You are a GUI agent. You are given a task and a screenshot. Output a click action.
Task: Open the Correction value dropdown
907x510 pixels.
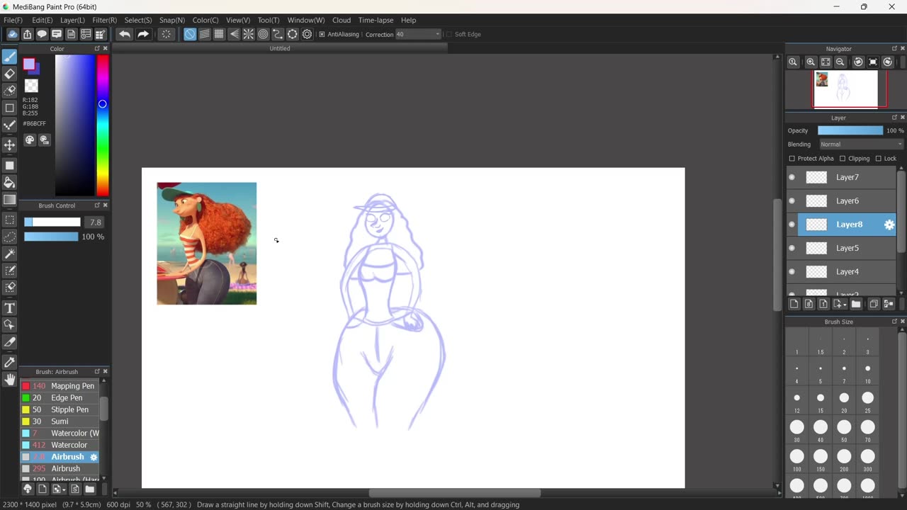[418, 34]
